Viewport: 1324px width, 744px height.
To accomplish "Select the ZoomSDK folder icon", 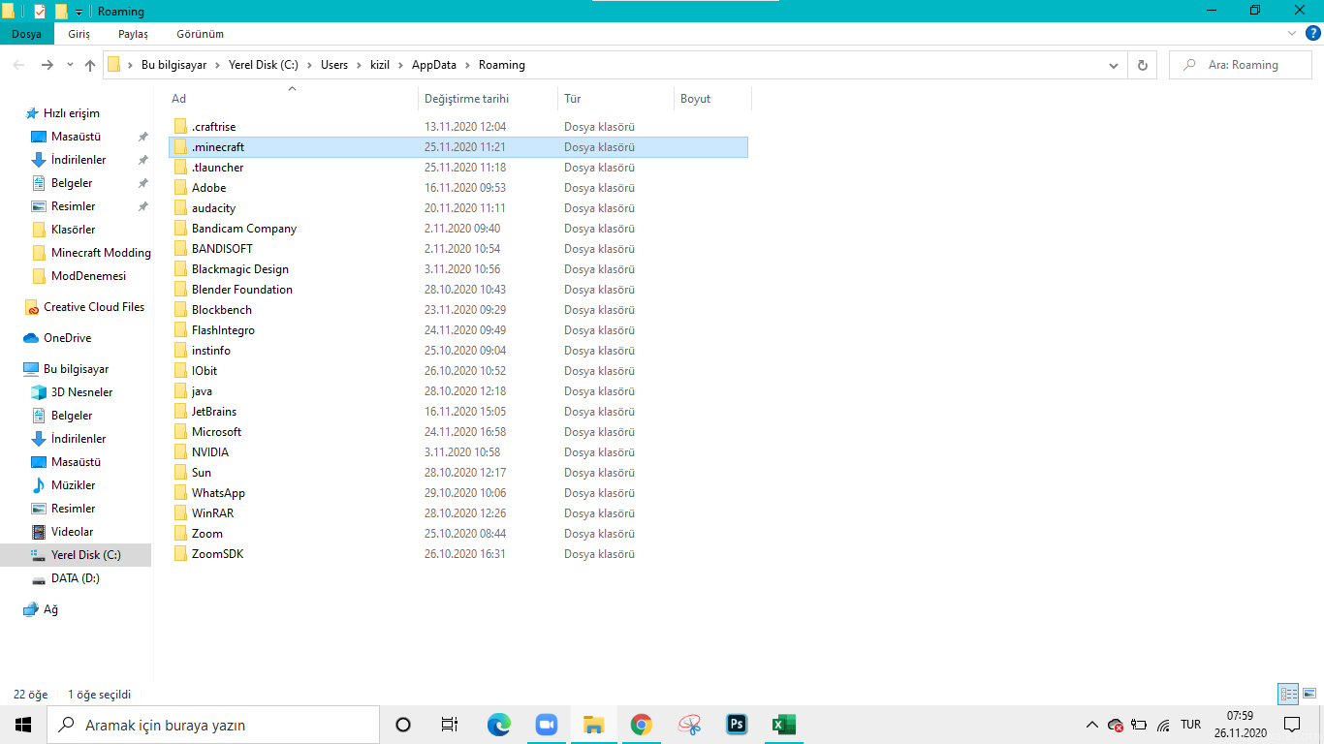I will [180, 554].
